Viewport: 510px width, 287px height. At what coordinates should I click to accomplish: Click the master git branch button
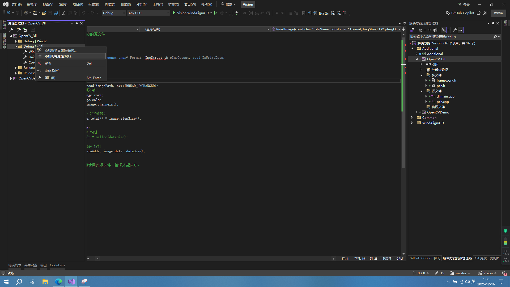pyautogui.click(x=461, y=273)
